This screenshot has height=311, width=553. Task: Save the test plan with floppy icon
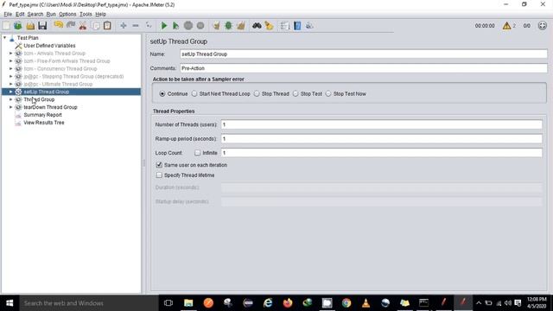(42, 25)
